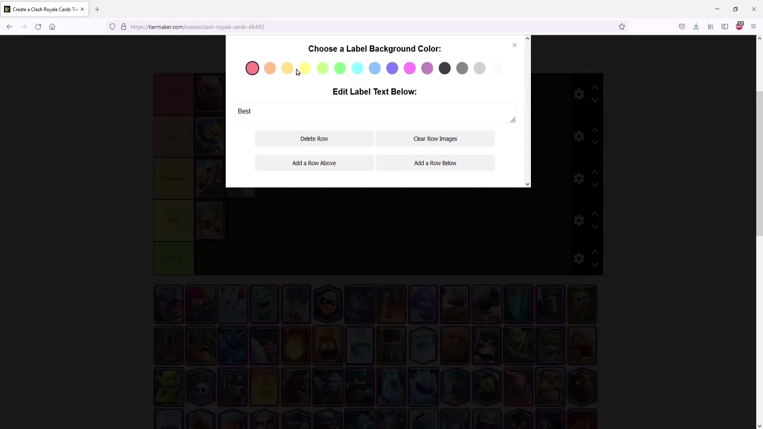The image size is (763, 429).
Task: Click the Add a Row Below option
Action: 435,163
